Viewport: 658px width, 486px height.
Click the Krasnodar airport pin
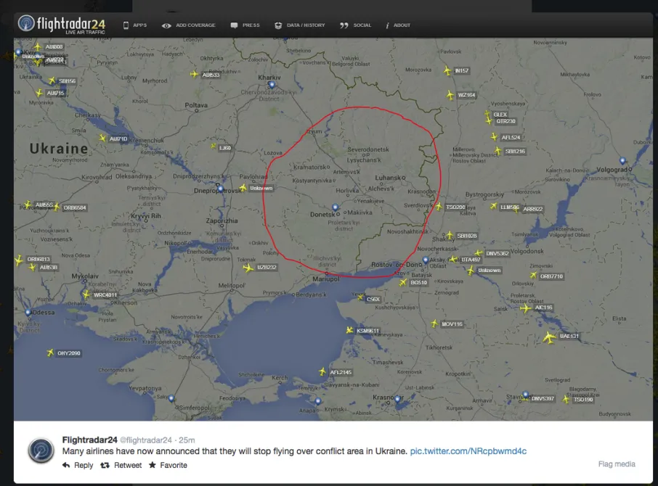click(397, 399)
